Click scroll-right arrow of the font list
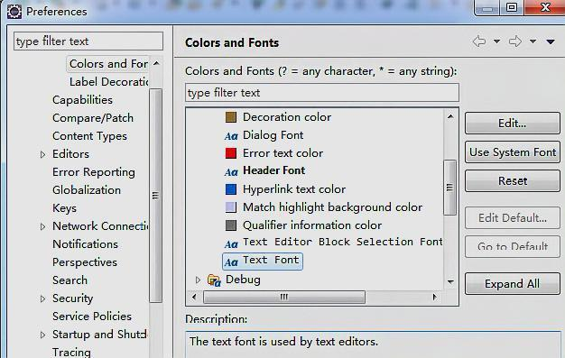Screen dimensions: 565x358 click(x=434, y=298)
